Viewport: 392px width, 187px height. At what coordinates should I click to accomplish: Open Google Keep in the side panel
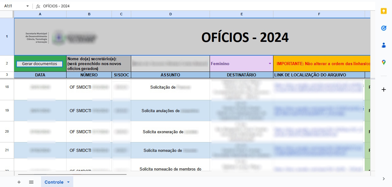click(384, 11)
